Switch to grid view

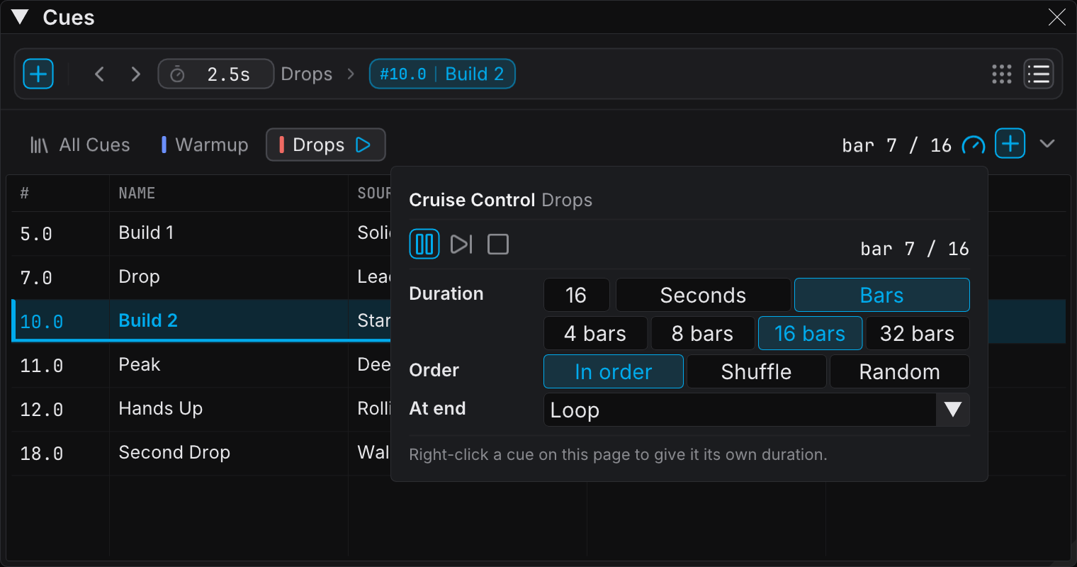[1001, 74]
